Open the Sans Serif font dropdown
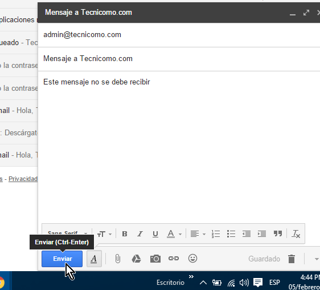The width and height of the screenshot is (320, 290). pyautogui.click(x=67, y=233)
